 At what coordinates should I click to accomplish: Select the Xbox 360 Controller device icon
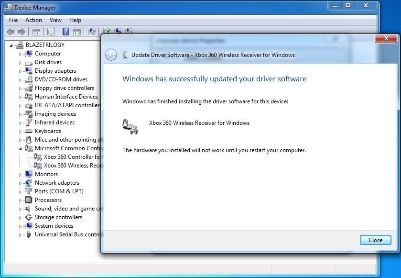[38, 157]
